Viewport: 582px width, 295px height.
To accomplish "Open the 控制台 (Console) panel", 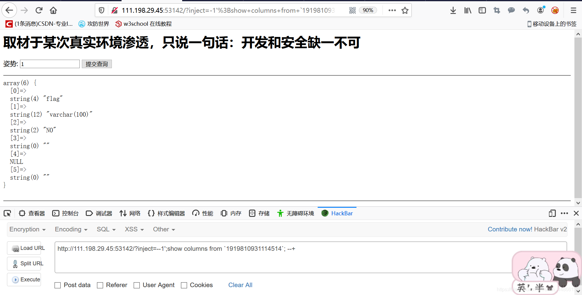I will [x=65, y=213].
